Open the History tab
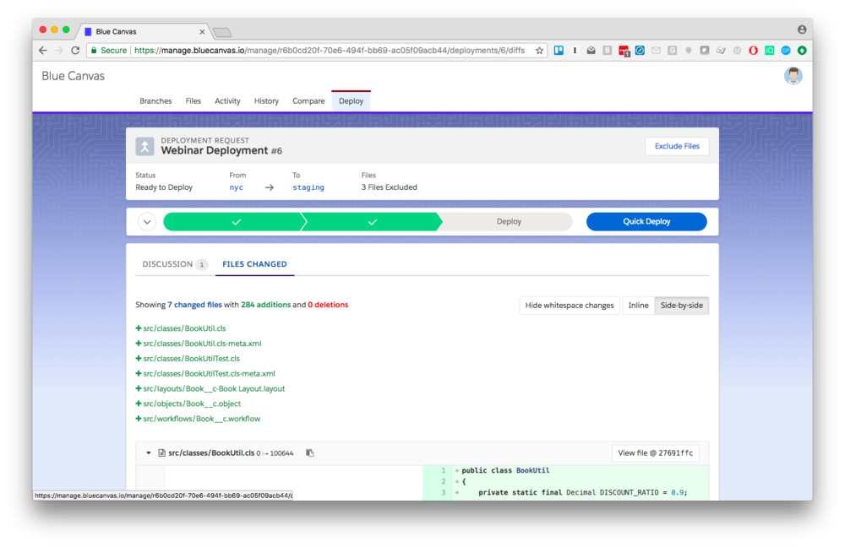This screenshot has height=547, width=845. click(x=266, y=101)
